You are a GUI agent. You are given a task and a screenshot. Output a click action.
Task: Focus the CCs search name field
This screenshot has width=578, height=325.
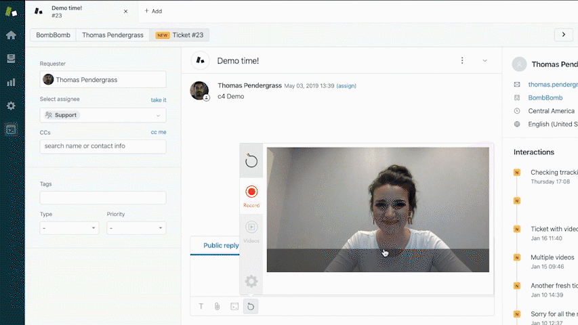click(103, 146)
